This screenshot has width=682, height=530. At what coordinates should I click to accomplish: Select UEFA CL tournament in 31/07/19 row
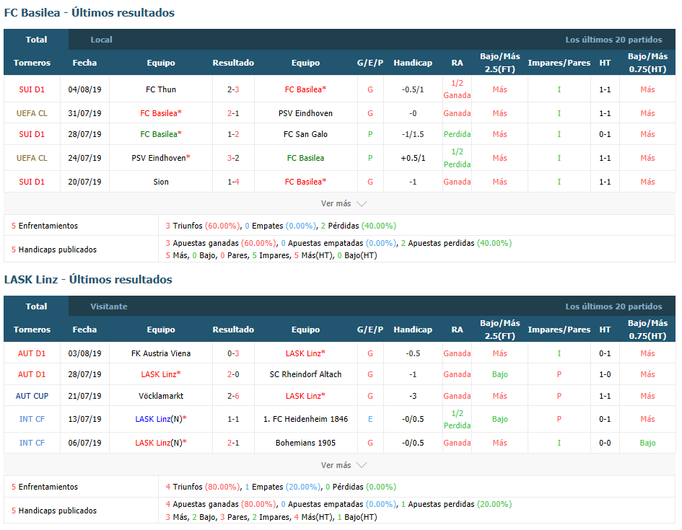32,113
